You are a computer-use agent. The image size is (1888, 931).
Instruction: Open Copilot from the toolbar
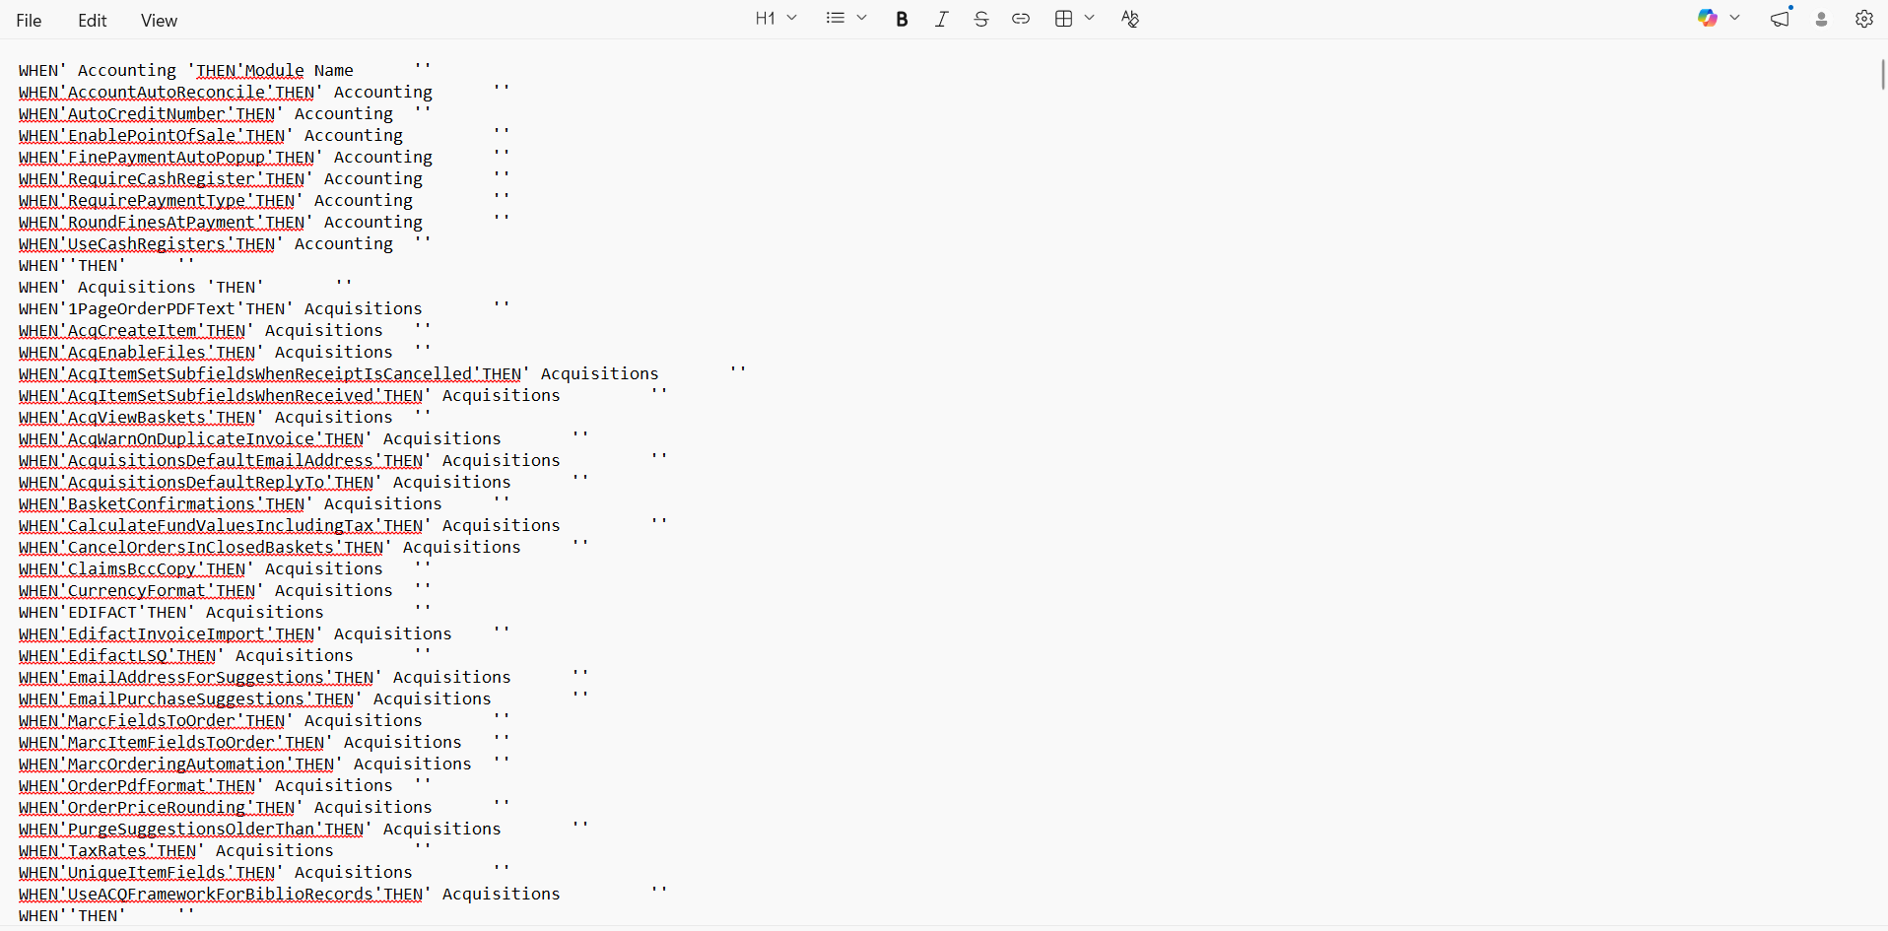(x=1708, y=19)
